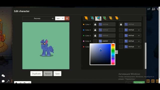The height and width of the screenshot is (90, 160).
Task: Toggle the left lock for Color 2
Action: [x=95, y=30]
